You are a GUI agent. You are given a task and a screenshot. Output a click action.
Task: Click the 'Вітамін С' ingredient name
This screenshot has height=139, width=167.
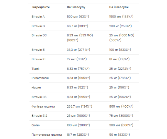pos(38,26)
